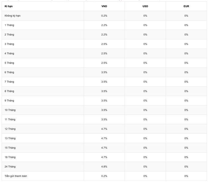Click the 2 Tháng row label

9,35
